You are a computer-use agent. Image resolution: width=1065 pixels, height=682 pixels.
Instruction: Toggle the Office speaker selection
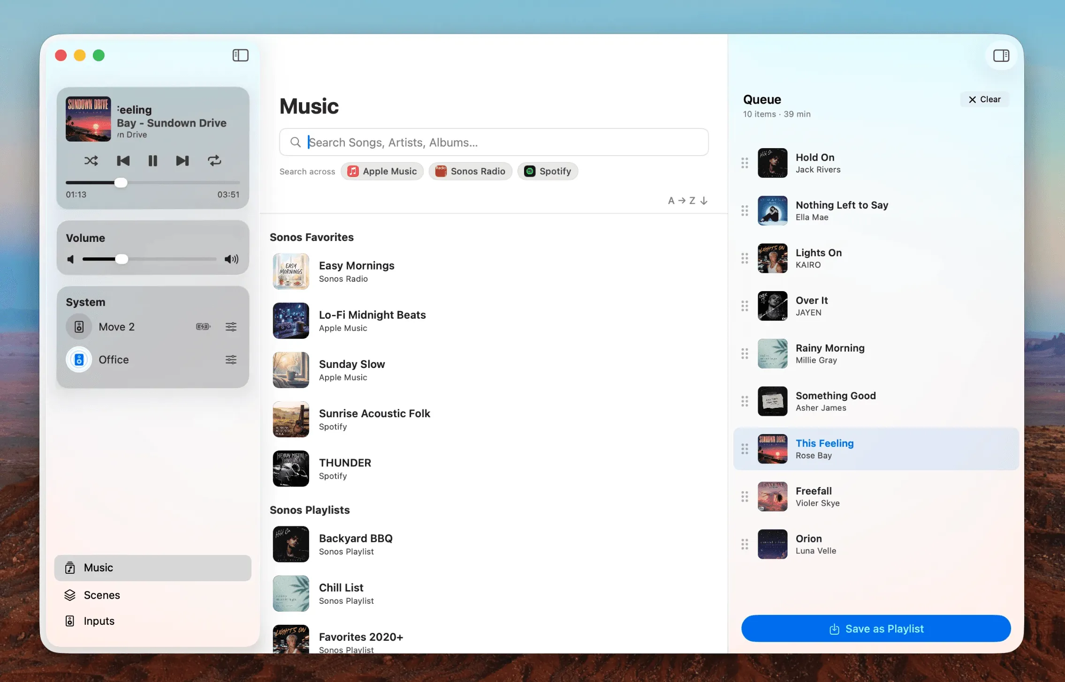[79, 360]
